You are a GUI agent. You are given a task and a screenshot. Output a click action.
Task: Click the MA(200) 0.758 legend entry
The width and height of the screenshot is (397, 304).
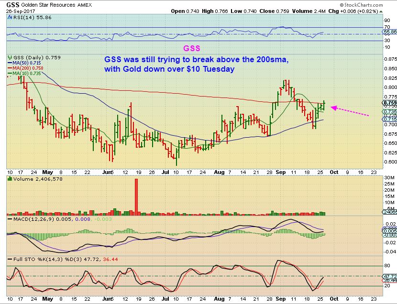(25, 68)
